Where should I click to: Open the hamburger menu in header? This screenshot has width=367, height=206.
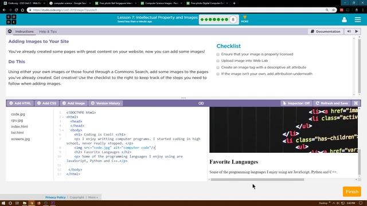click(x=358, y=19)
